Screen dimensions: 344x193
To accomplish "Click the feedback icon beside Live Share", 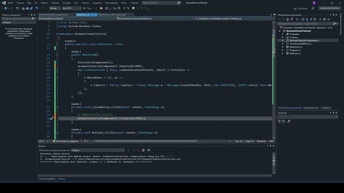I will click(313, 9).
